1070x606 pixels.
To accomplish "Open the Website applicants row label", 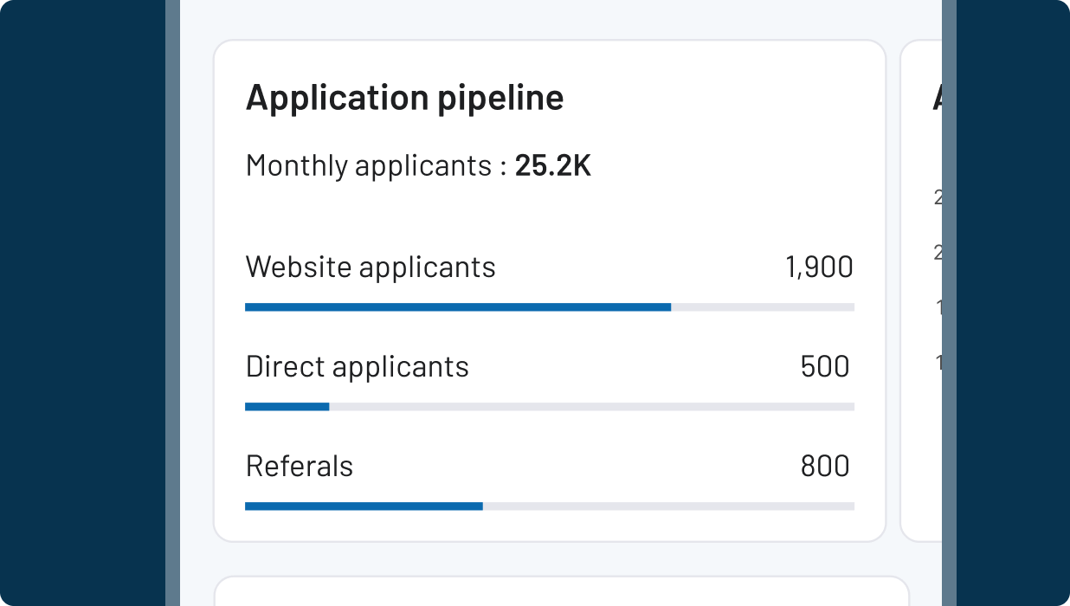I will pyautogui.click(x=371, y=267).
